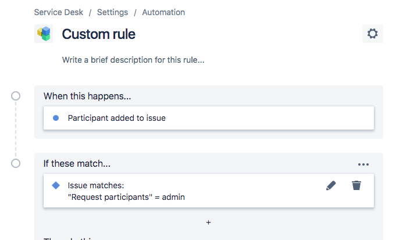Click the When this happens section header
The height and width of the screenshot is (240, 410).
click(x=87, y=96)
